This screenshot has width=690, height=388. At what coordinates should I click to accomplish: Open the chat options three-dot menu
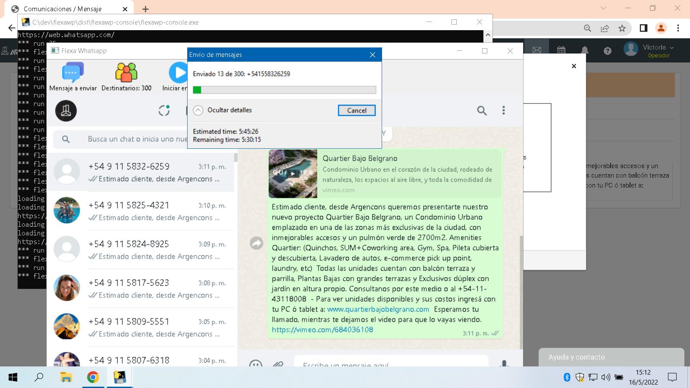click(503, 110)
